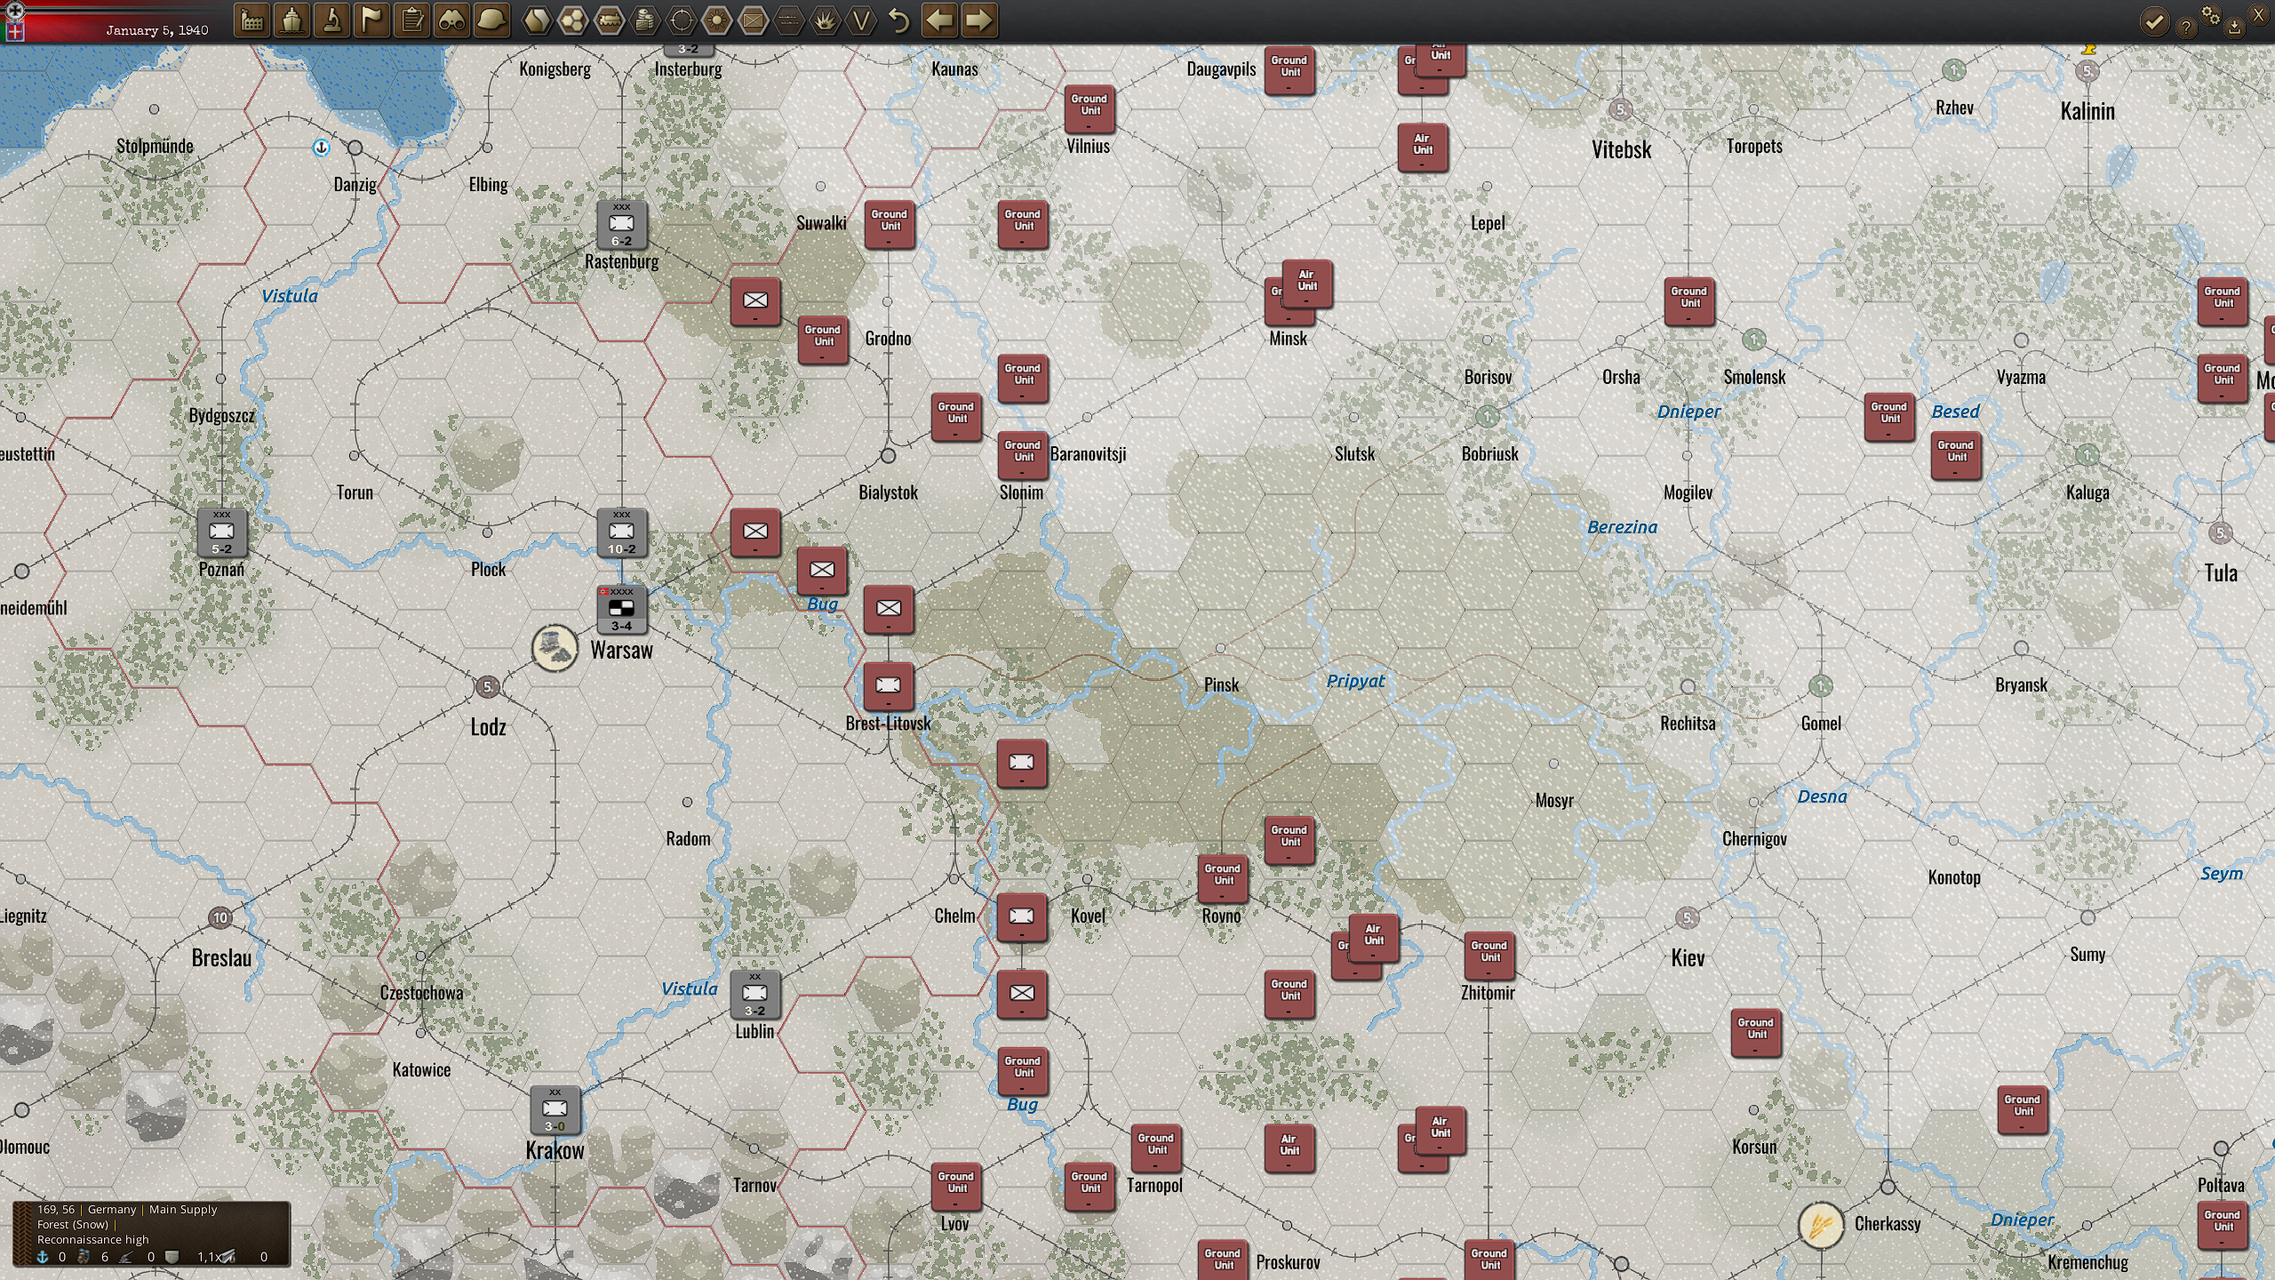Select the Air Unit near Tarnopol
The height and width of the screenshot is (1280, 2275).
[x=1289, y=1148]
